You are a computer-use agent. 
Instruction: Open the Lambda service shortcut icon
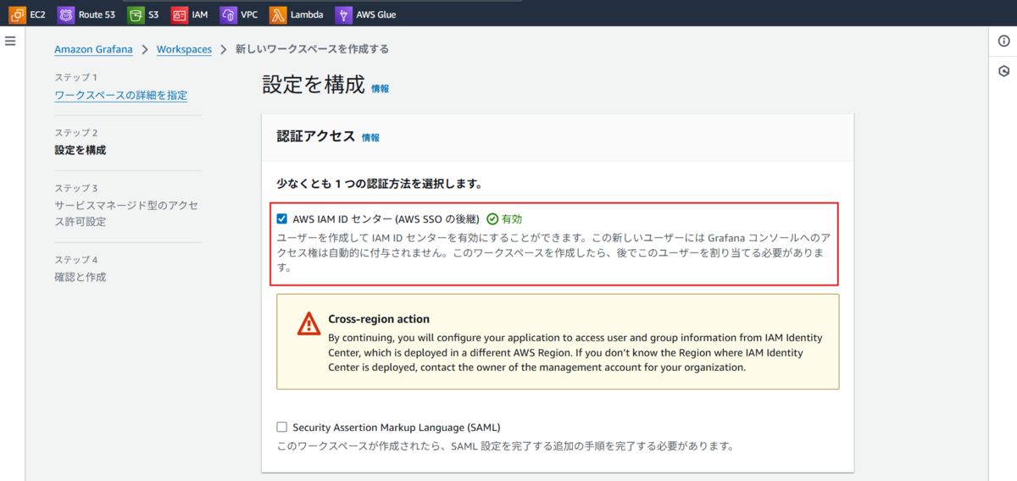pos(277,14)
